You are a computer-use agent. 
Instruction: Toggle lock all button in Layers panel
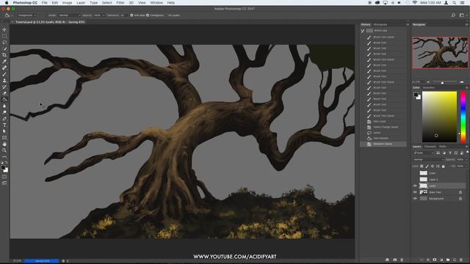click(444, 166)
